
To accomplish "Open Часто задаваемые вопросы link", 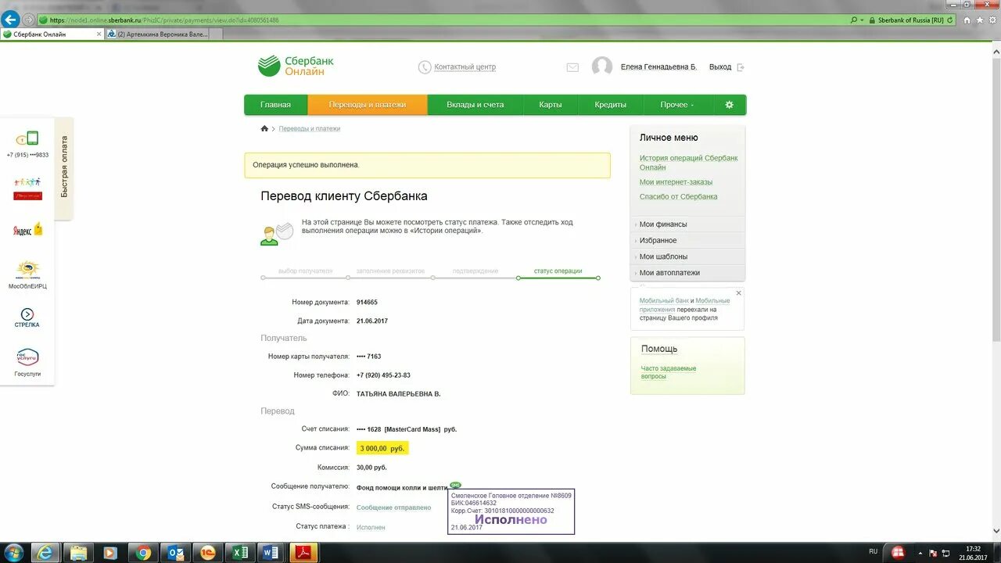I will pos(669,372).
